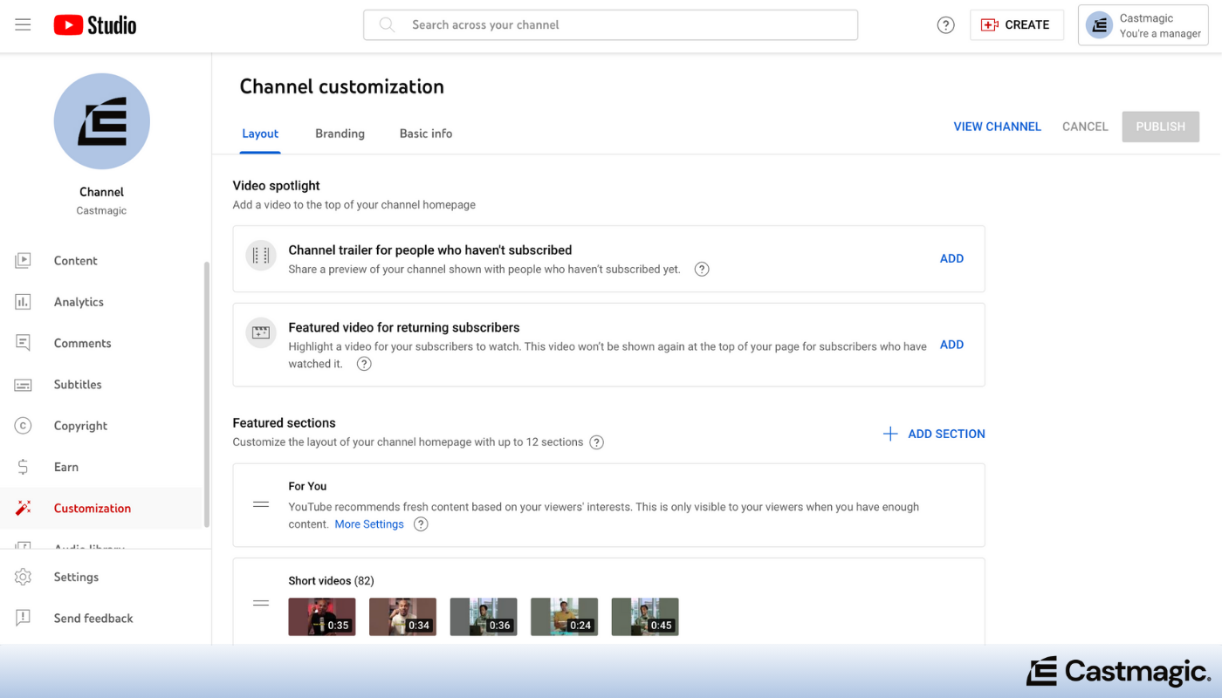Click the Video spotlight heading

276,186
